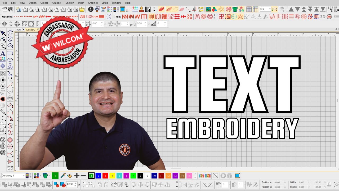Open the Help menu
This screenshot has height=191, width=339.
(x=128, y=3)
